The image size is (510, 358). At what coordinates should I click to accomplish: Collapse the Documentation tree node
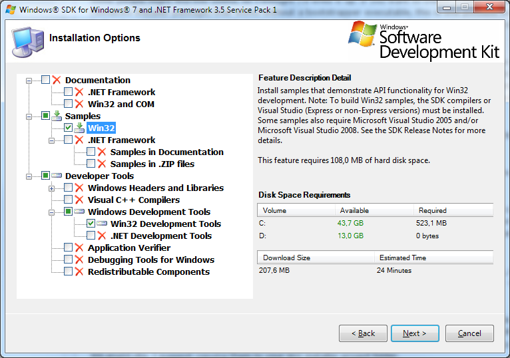29,81
